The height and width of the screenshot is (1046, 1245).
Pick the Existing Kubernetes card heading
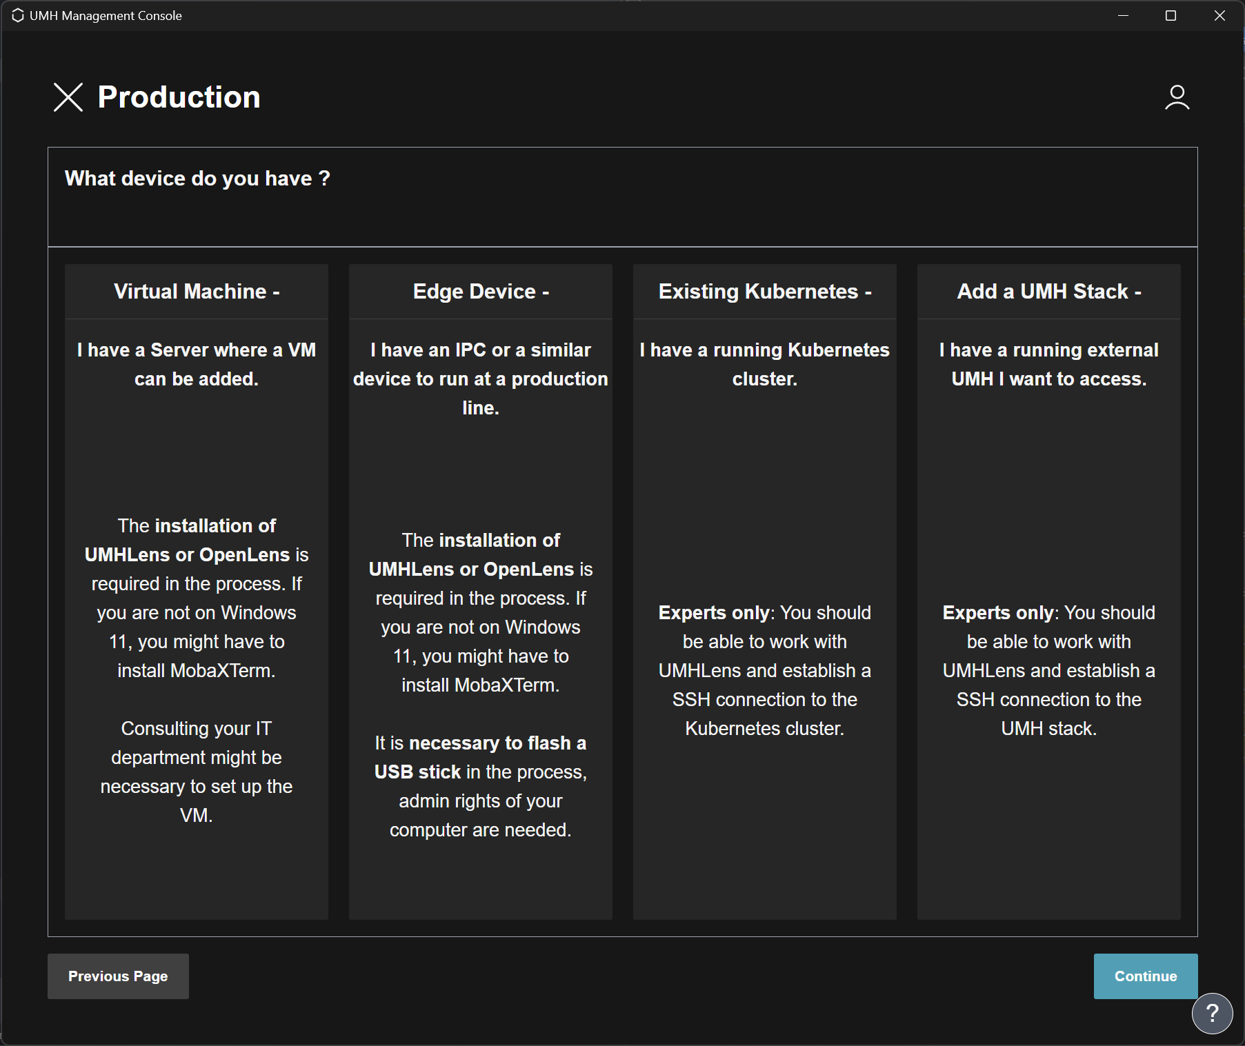(x=764, y=292)
